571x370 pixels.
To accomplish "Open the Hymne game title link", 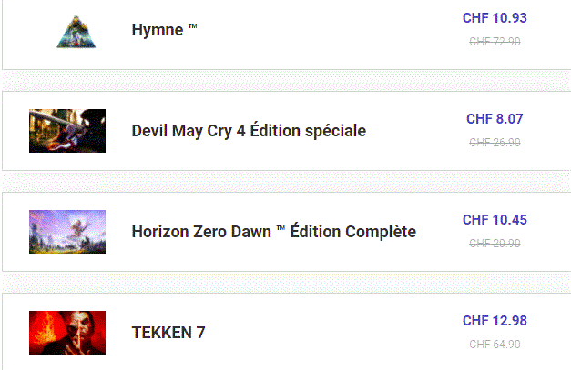I will pyautogui.click(x=164, y=30).
